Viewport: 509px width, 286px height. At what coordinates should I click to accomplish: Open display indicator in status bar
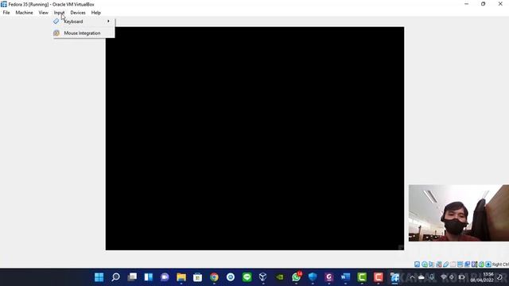pos(460,265)
